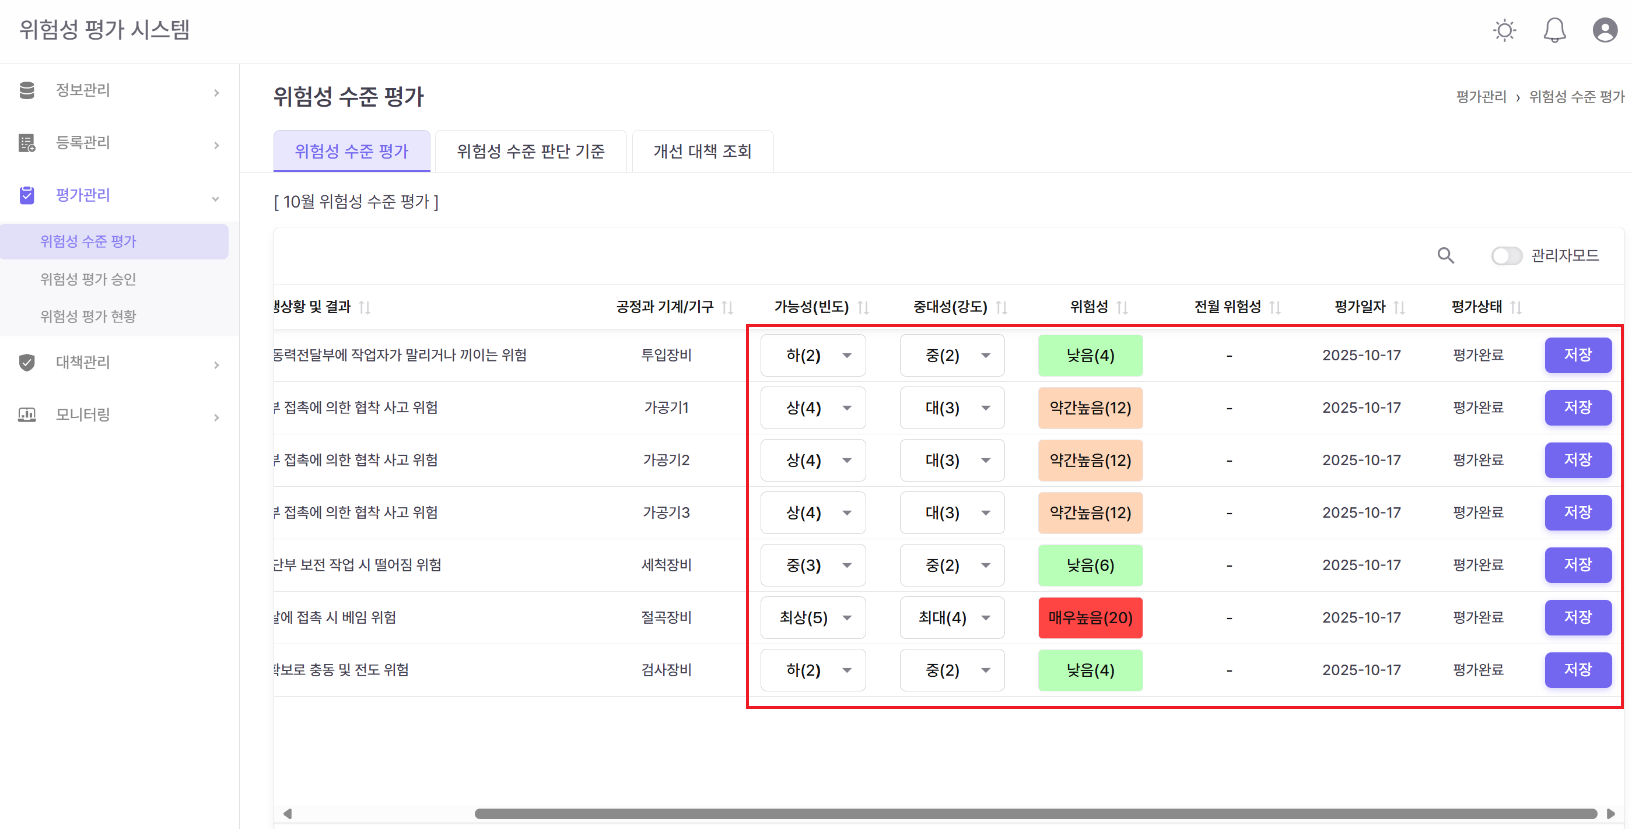Select the 정보관리 database icon in sidebar

coord(27,90)
